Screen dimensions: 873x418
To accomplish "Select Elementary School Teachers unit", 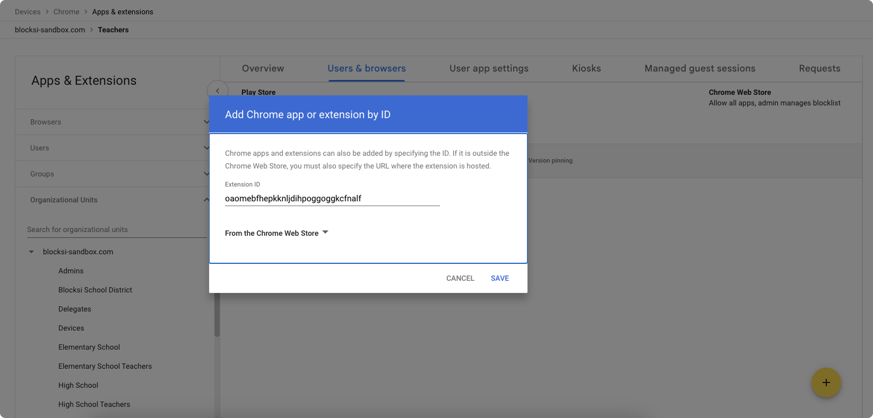I will [x=105, y=366].
